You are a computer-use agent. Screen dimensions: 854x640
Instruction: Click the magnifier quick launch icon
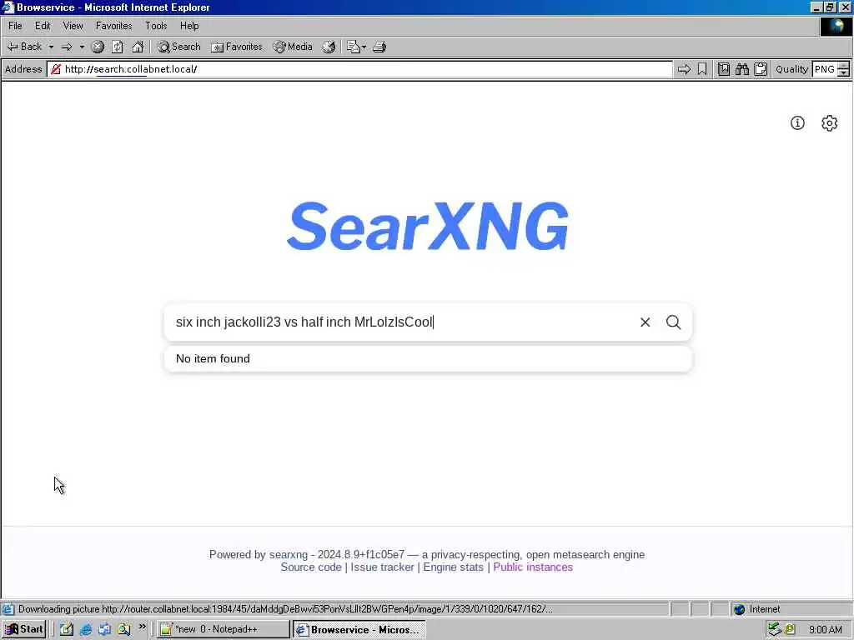coord(124,629)
